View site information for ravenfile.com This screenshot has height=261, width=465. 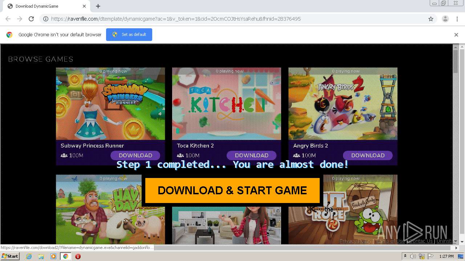46,19
